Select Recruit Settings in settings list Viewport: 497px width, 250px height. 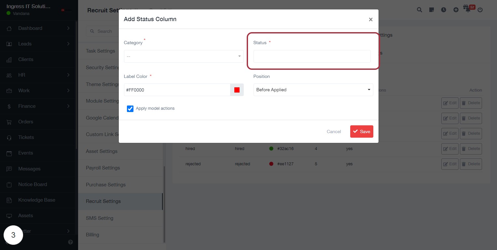coord(120,201)
